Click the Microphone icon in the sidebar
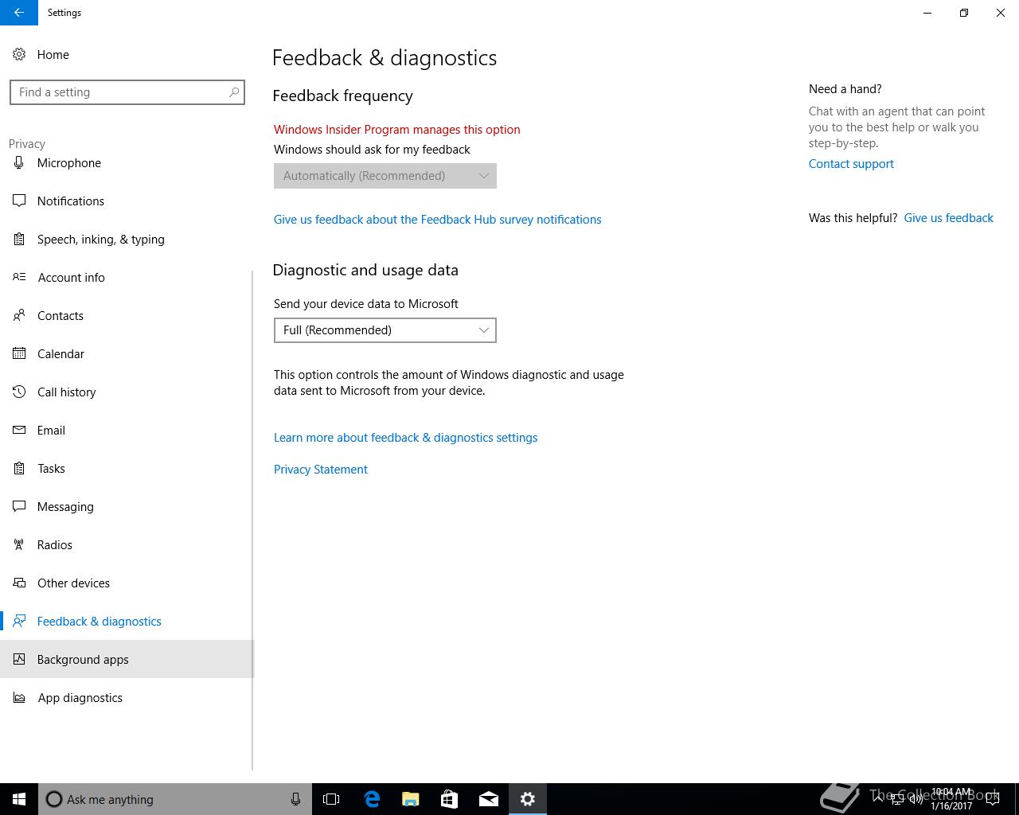This screenshot has width=1019, height=815. pyautogui.click(x=19, y=163)
